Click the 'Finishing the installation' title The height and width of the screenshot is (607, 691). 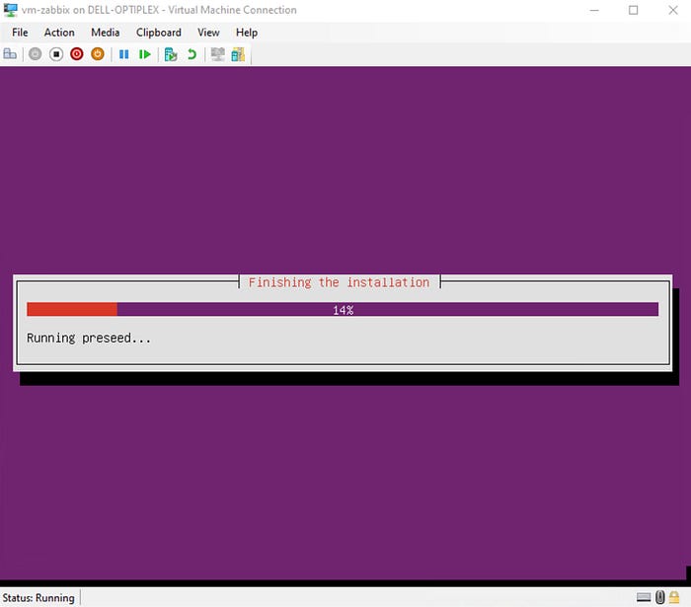pos(339,282)
